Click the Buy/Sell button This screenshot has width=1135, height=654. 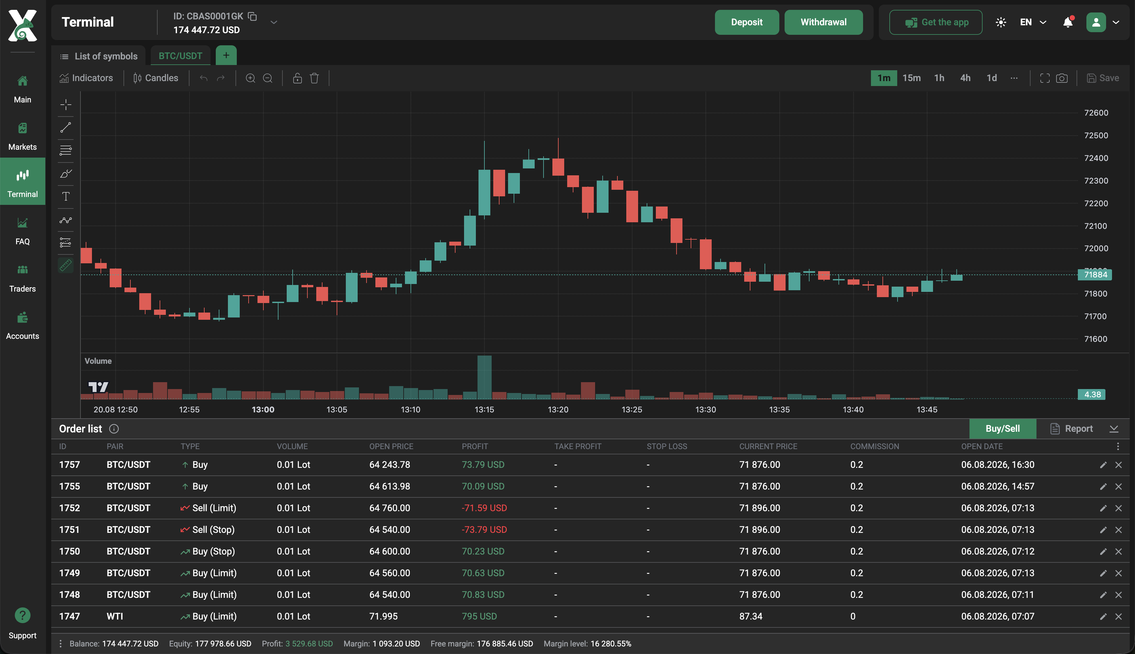point(1002,428)
